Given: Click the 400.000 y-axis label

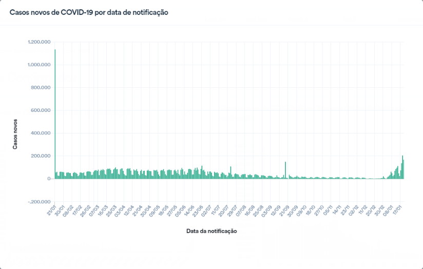Looking at the screenshot, I should coord(41,133).
